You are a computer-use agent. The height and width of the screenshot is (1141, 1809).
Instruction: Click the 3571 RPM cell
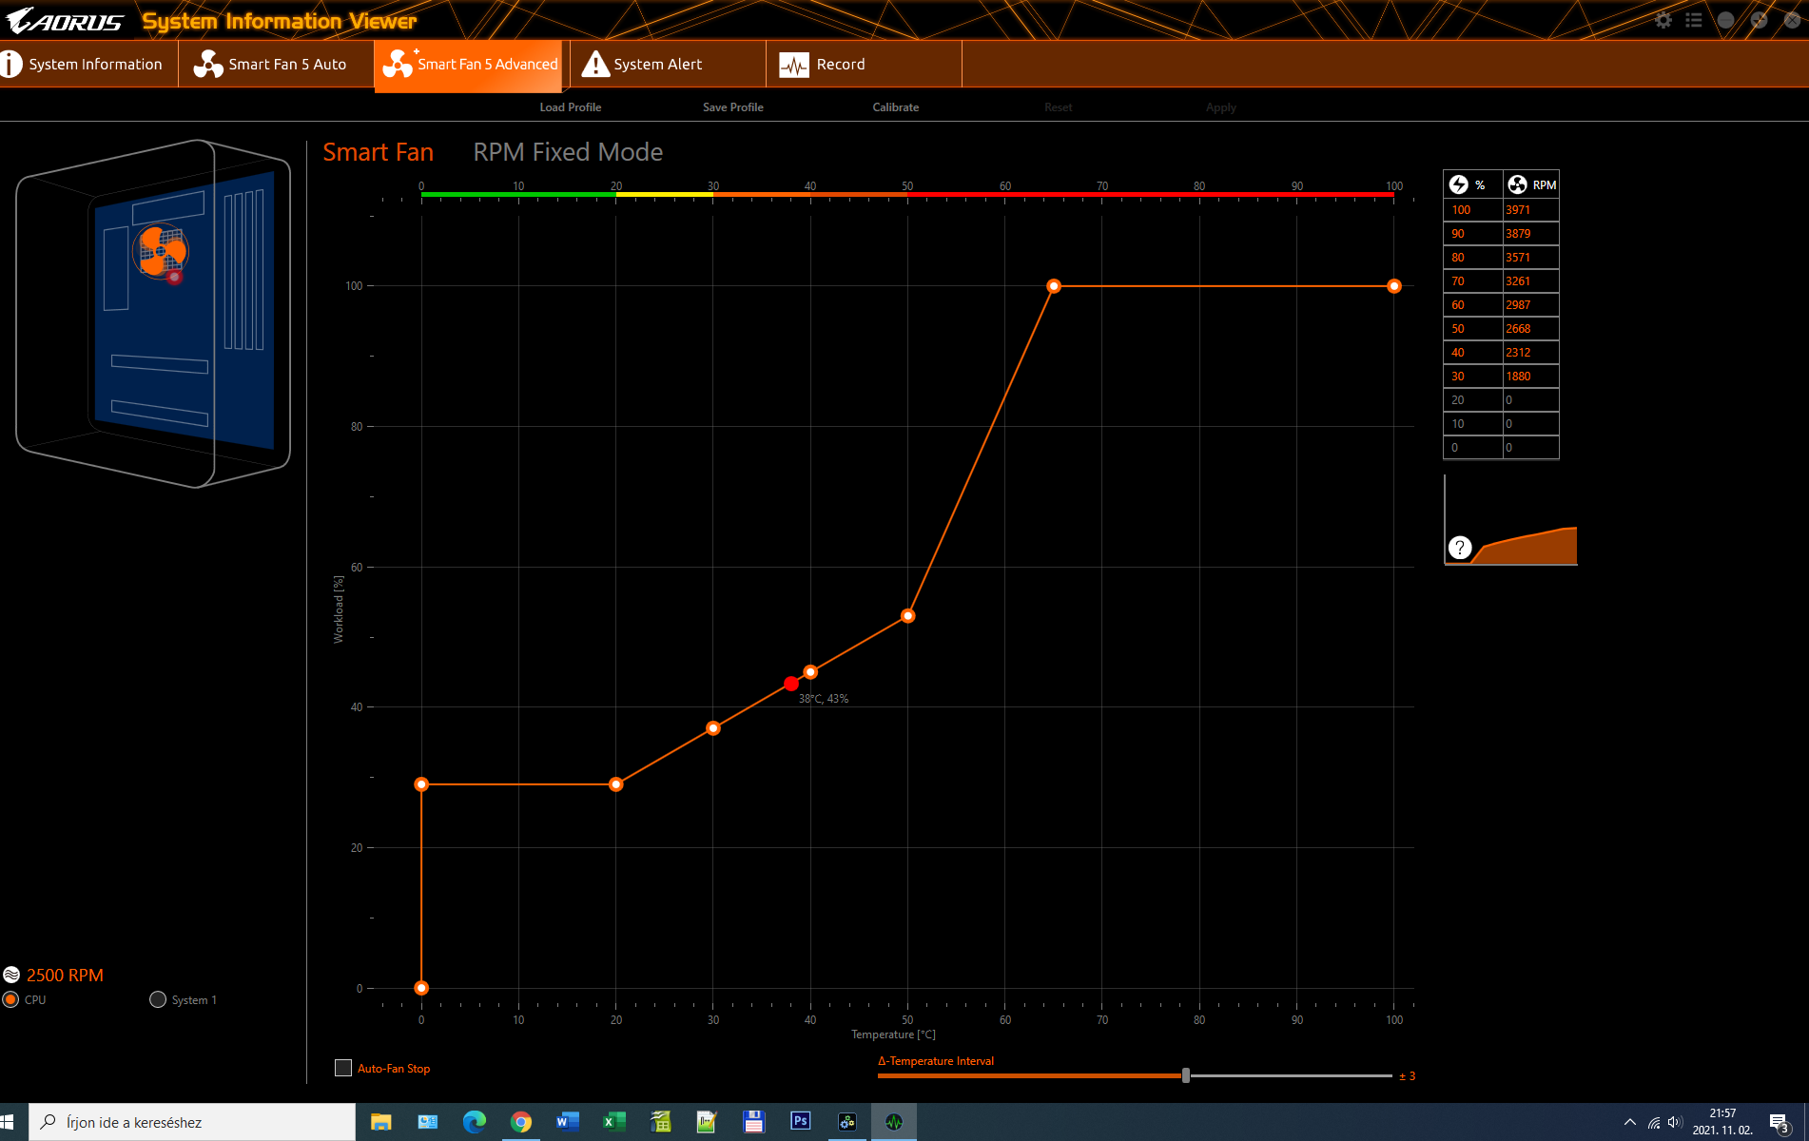click(x=1530, y=257)
